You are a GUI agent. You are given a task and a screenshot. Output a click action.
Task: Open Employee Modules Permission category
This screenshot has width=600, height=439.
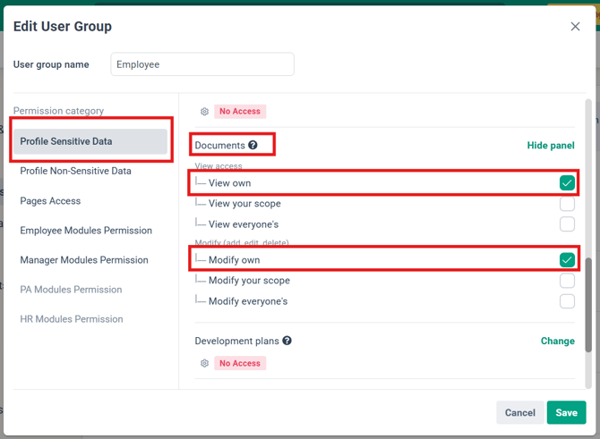(x=86, y=231)
